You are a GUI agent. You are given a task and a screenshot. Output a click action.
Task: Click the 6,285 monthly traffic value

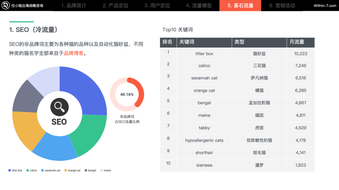point(301,90)
